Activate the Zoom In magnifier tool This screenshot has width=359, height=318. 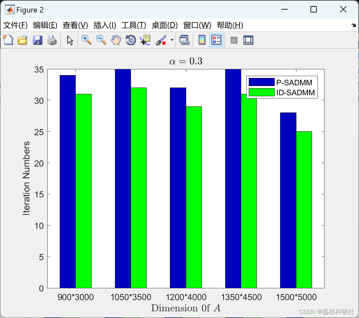pyautogui.click(x=86, y=40)
